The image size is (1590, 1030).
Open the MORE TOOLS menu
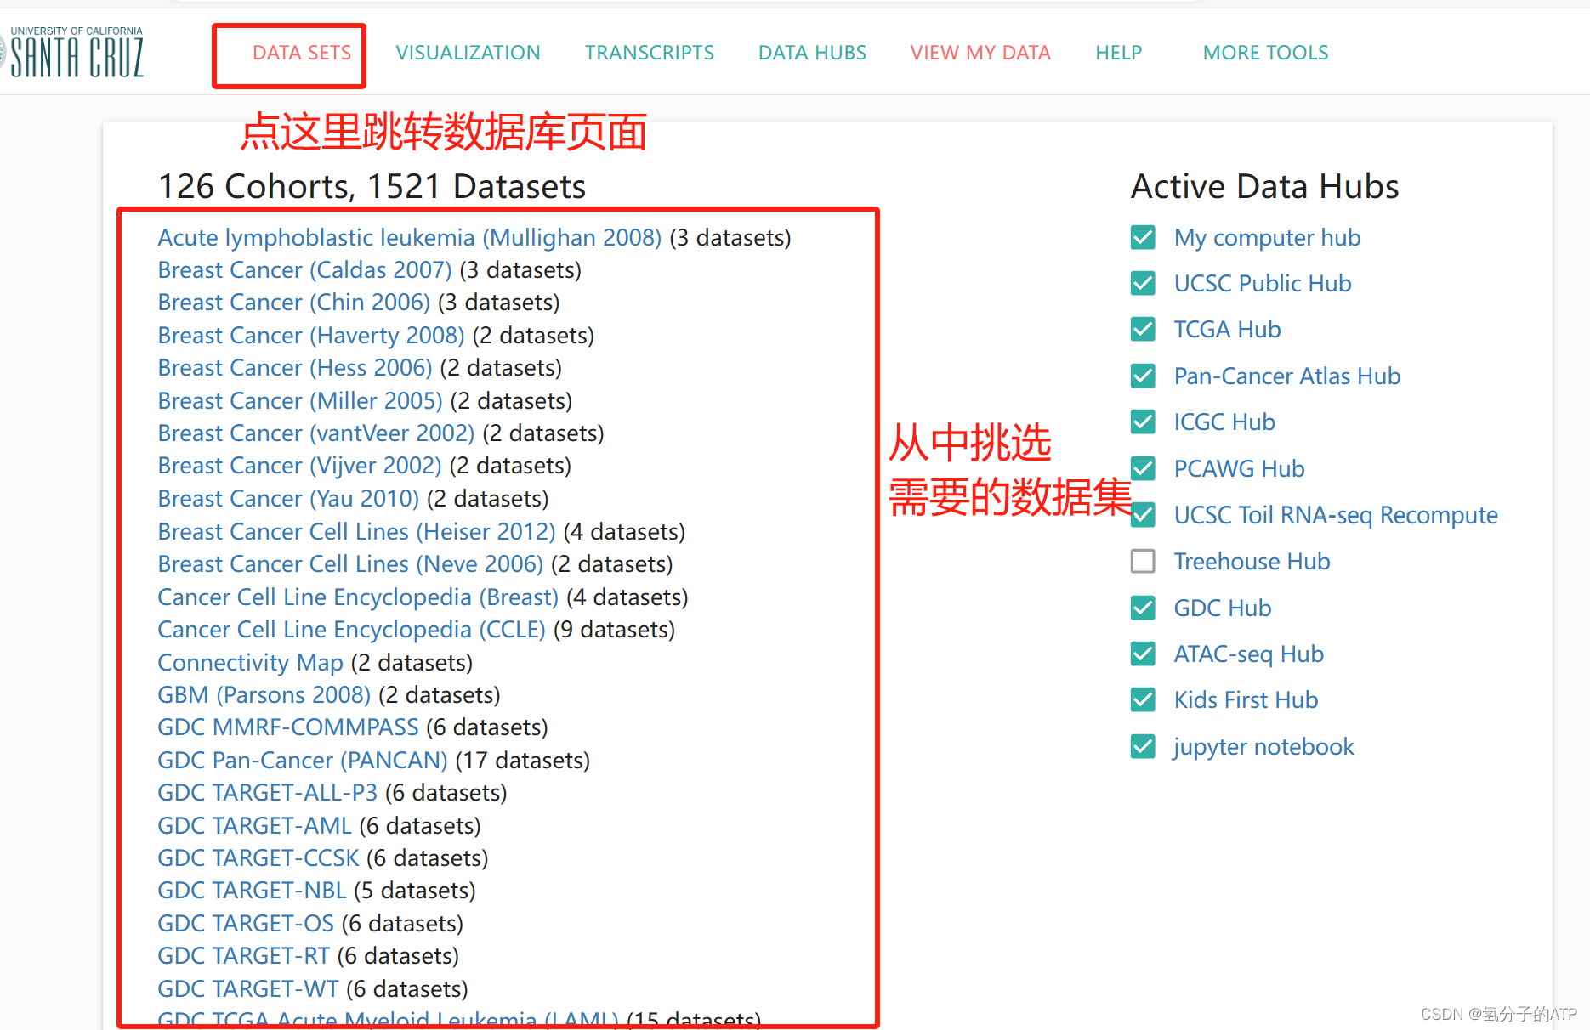click(1265, 53)
